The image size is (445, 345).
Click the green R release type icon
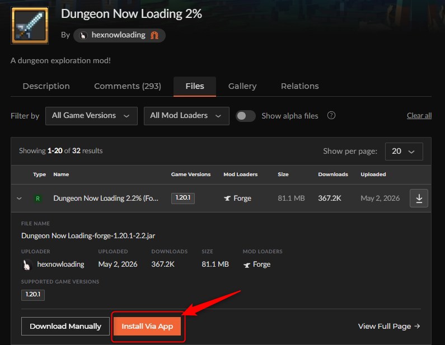[x=38, y=198]
